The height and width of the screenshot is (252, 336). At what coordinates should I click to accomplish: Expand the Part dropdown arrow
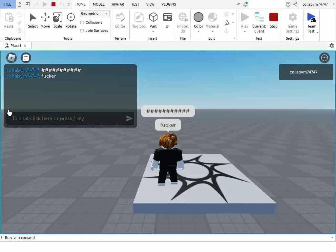point(153,31)
